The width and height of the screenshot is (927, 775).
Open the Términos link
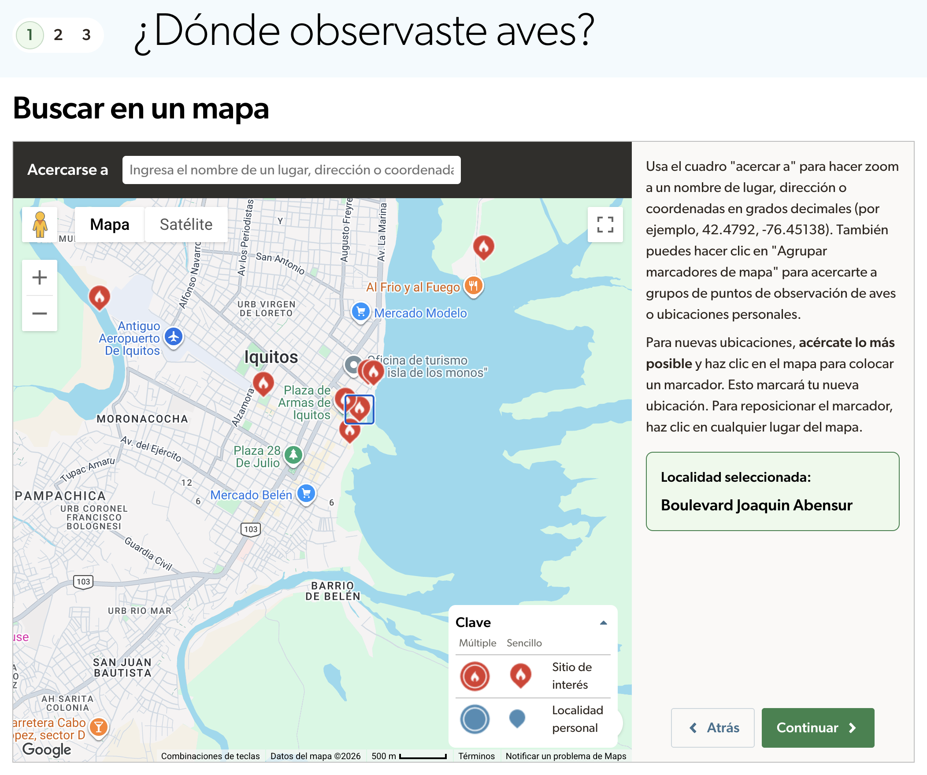pos(476,756)
